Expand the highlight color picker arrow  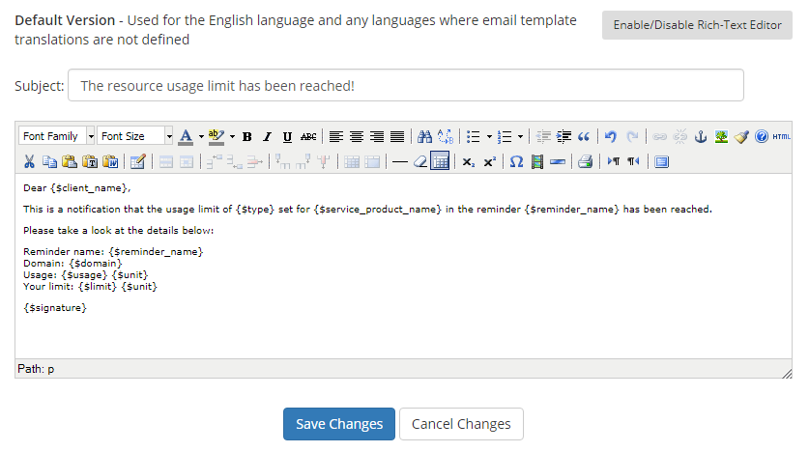point(232,136)
